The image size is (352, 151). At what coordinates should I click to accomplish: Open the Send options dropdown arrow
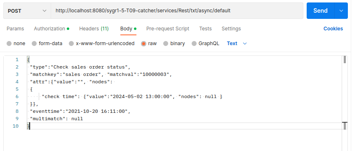pyautogui.click(x=341, y=11)
